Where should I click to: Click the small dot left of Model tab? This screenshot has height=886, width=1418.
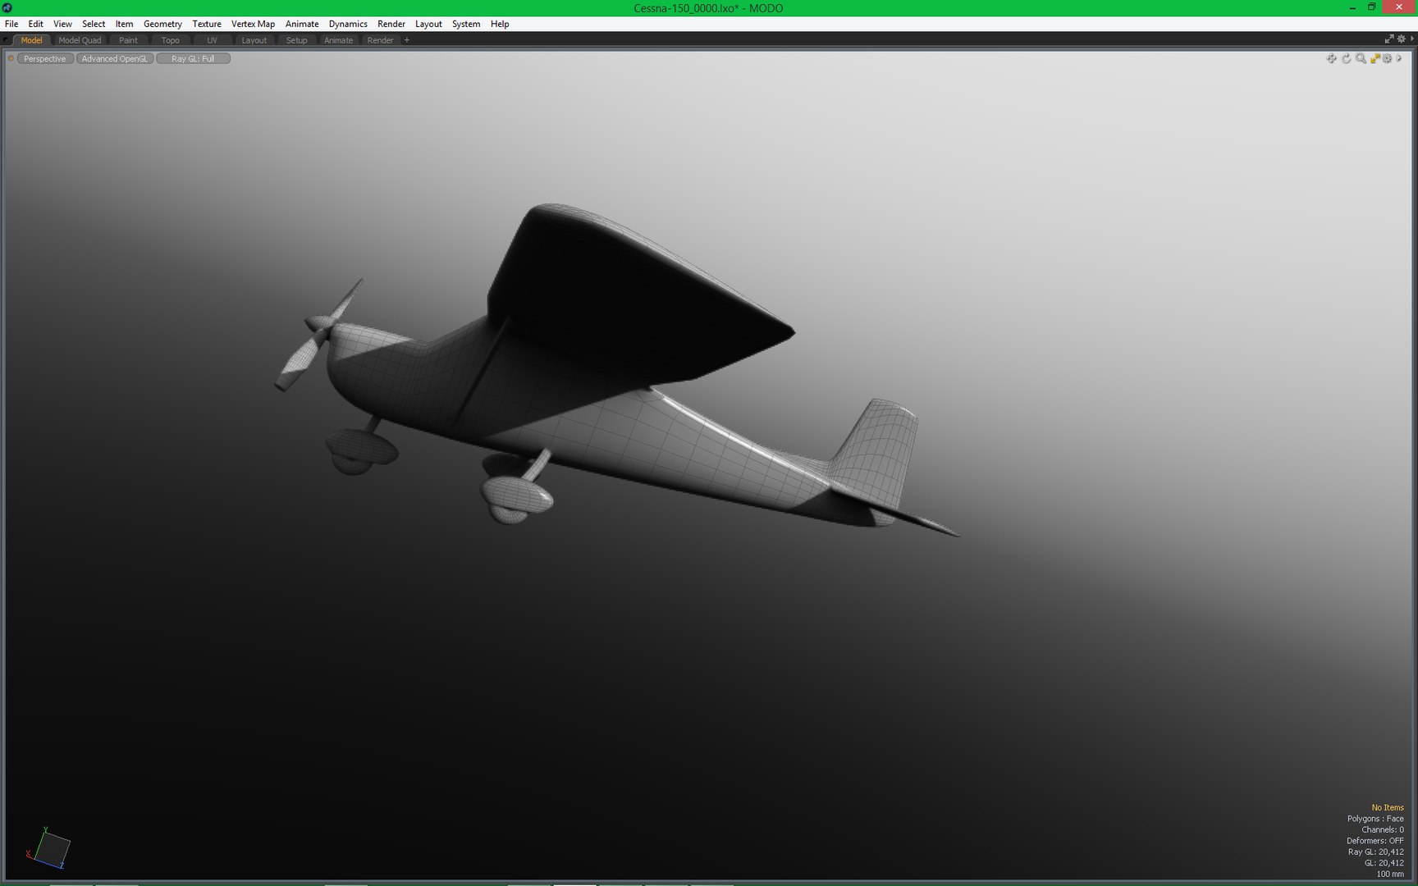[x=7, y=40]
